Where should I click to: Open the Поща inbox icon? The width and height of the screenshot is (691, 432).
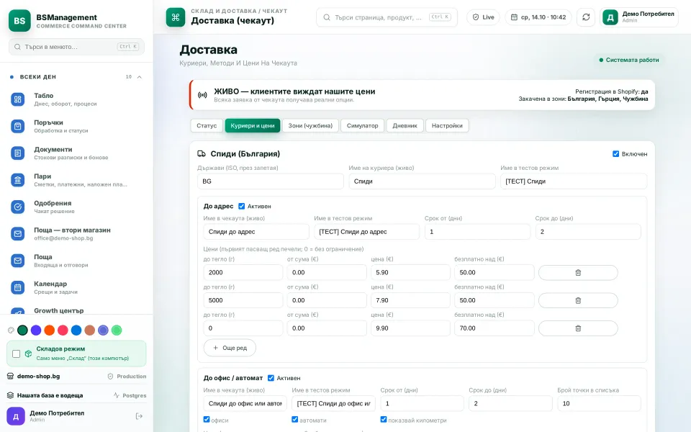(17, 261)
